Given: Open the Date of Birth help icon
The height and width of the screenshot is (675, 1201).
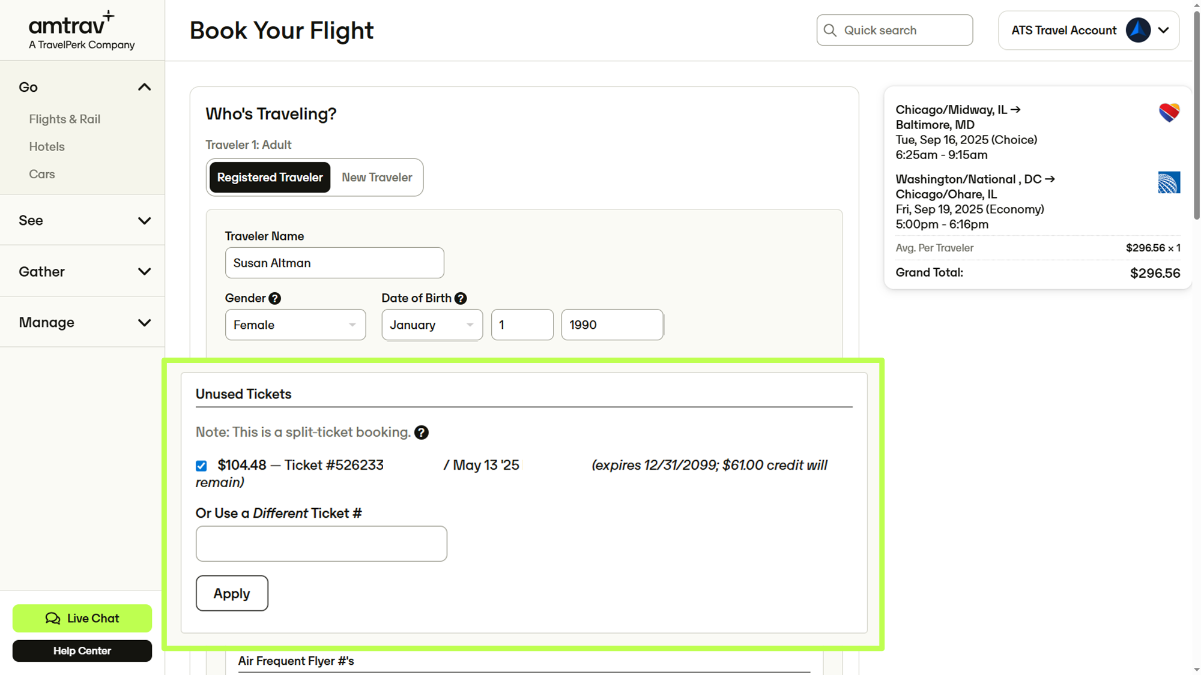Looking at the screenshot, I should [461, 298].
